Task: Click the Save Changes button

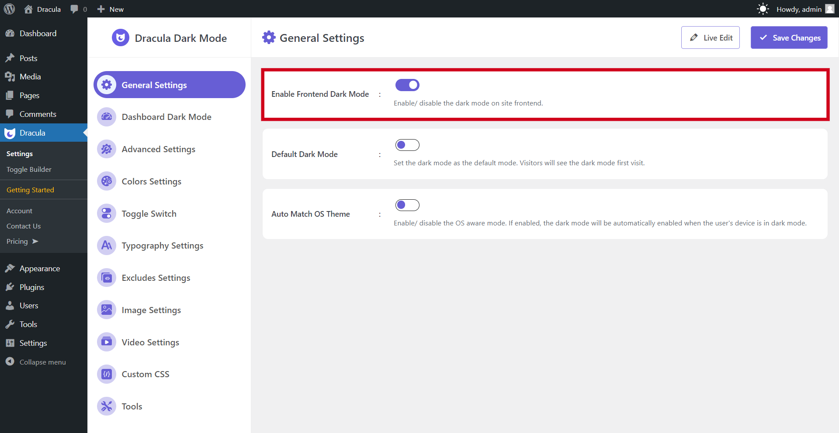Action: 789,38
